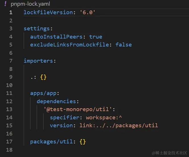Click the dependencies key on line 12
The height and width of the screenshot is (157, 189).
pyautogui.click(x=56, y=101)
